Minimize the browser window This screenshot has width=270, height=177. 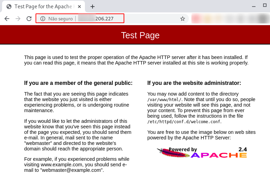[254, 7]
